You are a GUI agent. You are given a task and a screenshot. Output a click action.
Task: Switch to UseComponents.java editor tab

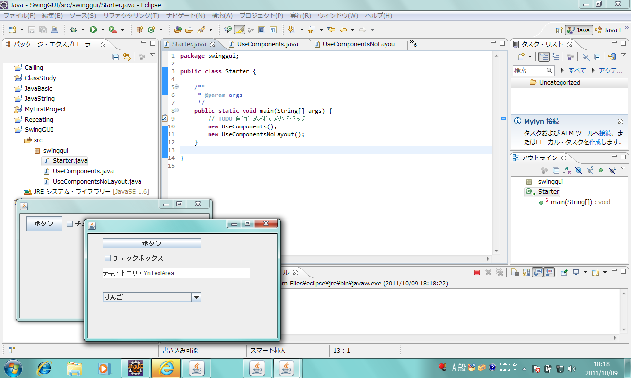(x=267, y=44)
